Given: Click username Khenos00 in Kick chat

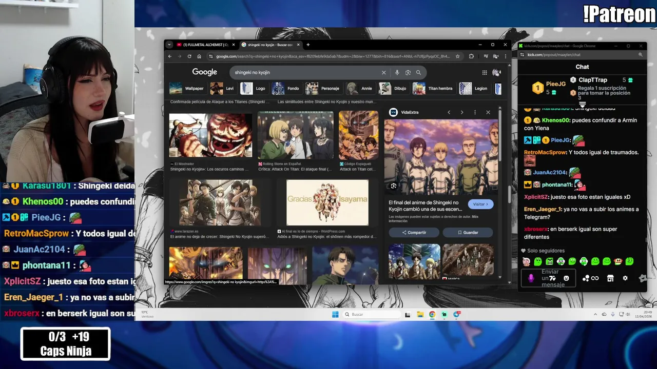Looking at the screenshot, I should pyautogui.click(x=556, y=120).
